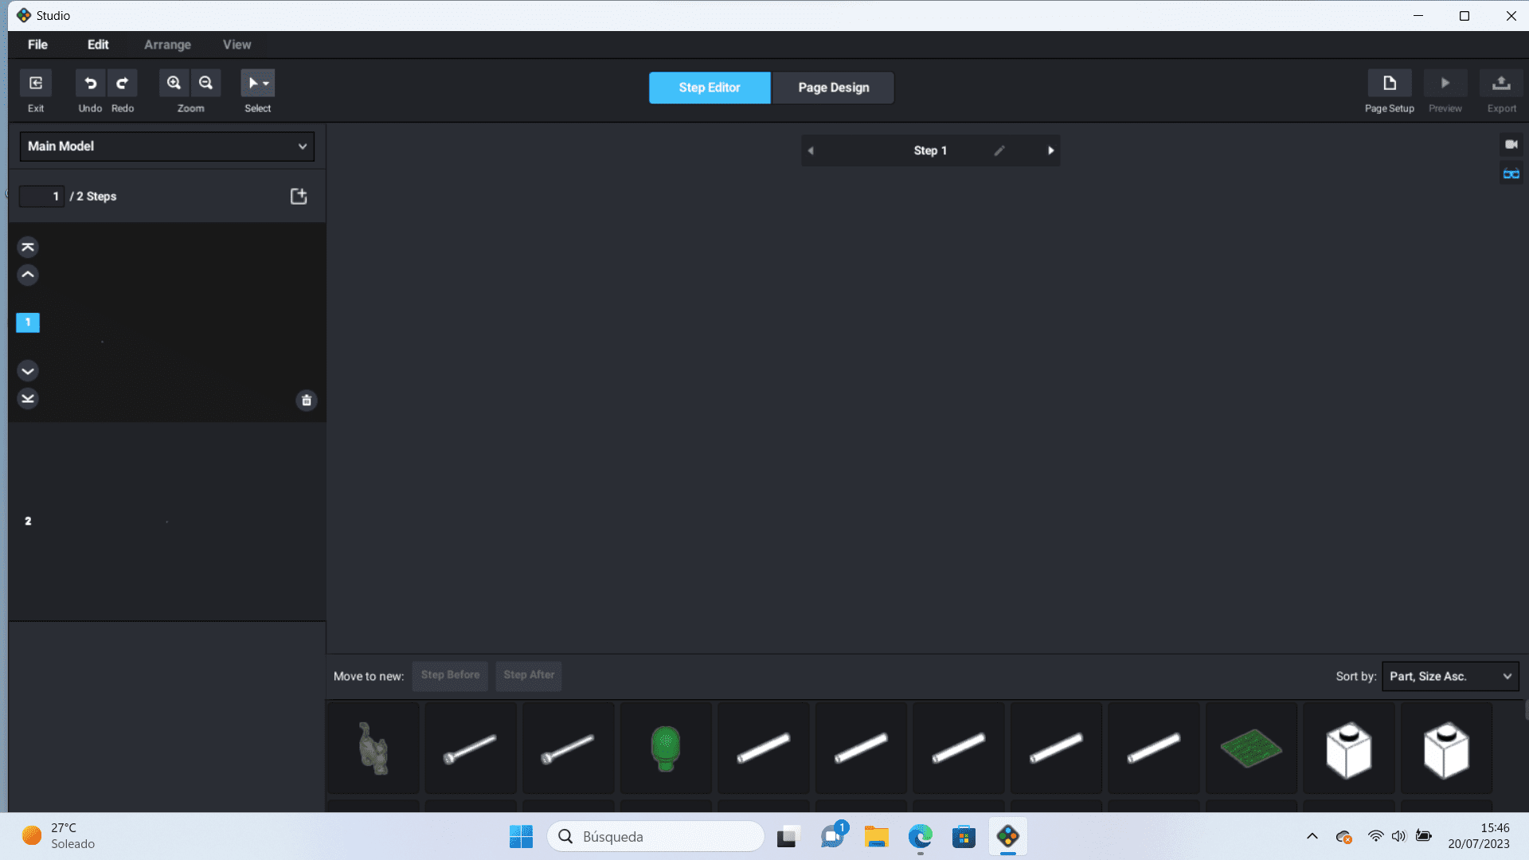Image resolution: width=1529 pixels, height=860 pixels.
Task: Open Page Setup from toolbar
Action: (x=1389, y=83)
